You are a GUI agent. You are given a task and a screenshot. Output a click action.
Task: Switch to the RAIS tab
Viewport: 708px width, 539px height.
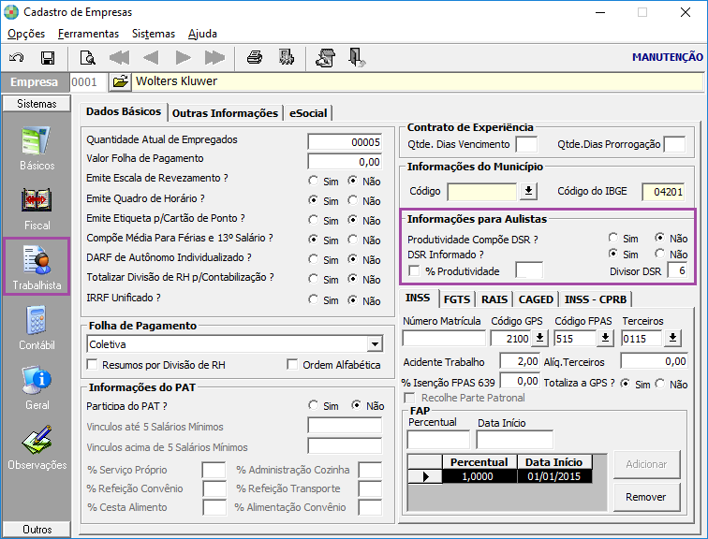[494, 299]
